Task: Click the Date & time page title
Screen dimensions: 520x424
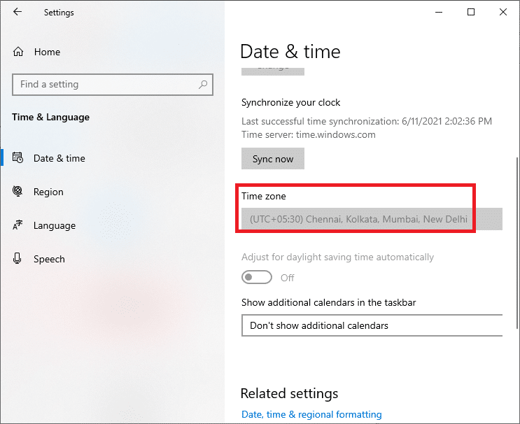Action: tap(290, 52)
